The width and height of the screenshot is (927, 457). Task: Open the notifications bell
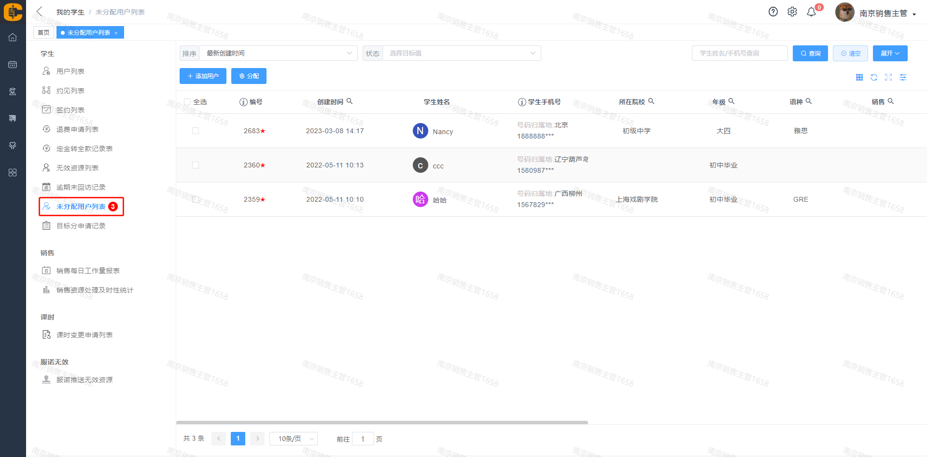(x=812, y=12)
